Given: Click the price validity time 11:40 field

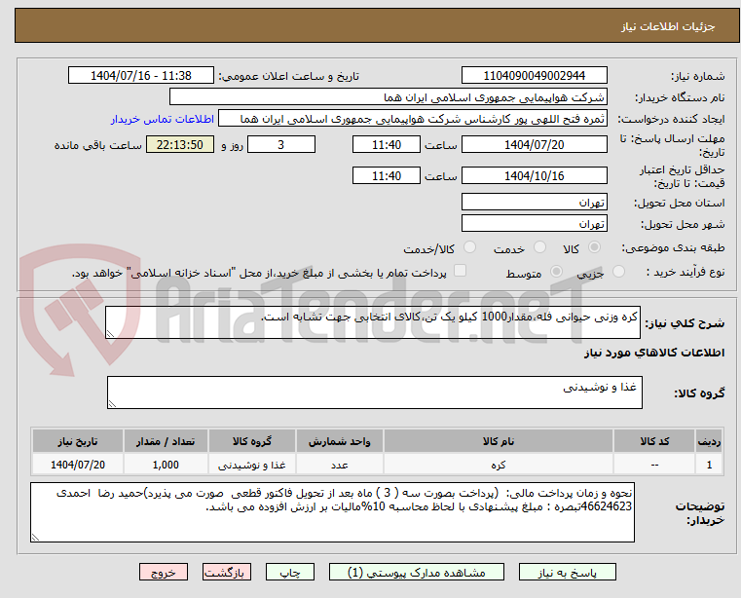Looking at the screenshot, I should click(x=387, y=176).
